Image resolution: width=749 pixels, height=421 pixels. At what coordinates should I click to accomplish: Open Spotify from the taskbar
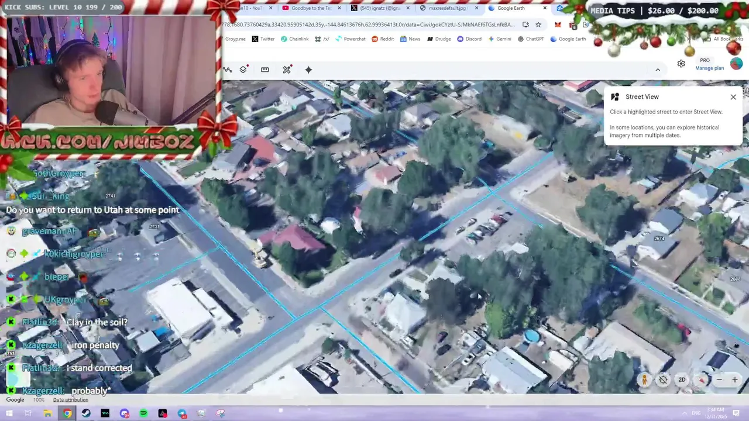pos(143,413)
